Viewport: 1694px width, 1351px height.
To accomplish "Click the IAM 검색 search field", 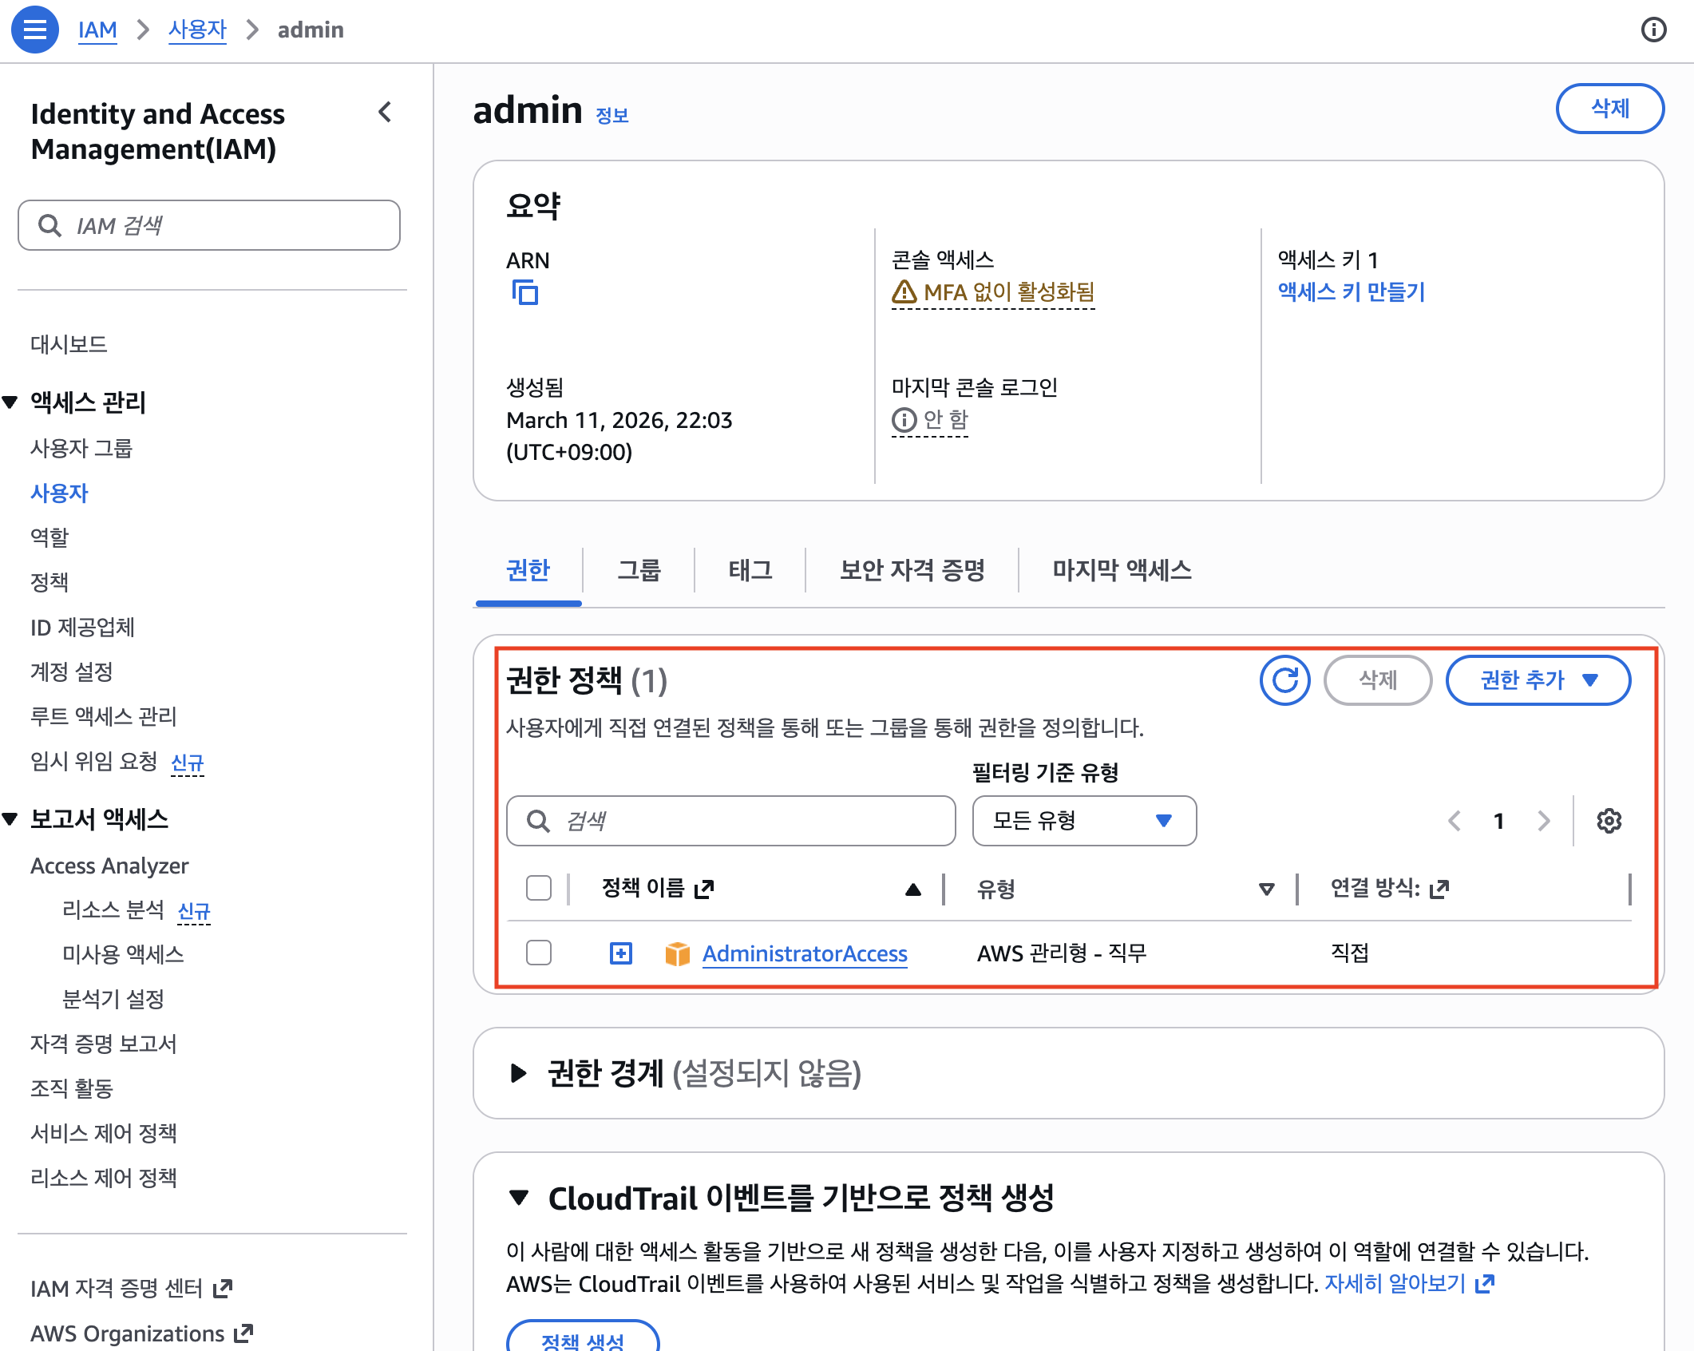I will 209,226.
